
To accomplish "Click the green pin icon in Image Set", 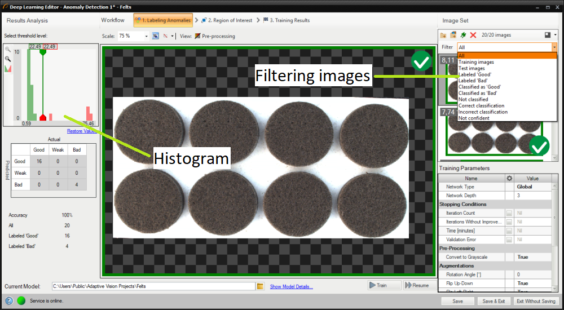I will pyautogui.click(x=463, y=35).
